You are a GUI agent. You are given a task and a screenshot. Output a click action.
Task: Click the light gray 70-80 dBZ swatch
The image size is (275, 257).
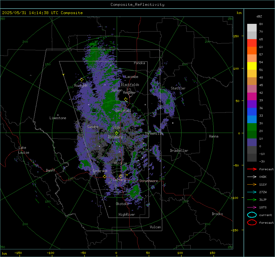click(252, 28)
